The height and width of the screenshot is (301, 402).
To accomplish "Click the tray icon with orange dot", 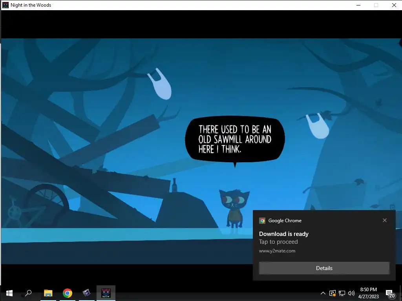I will (333, 293).
